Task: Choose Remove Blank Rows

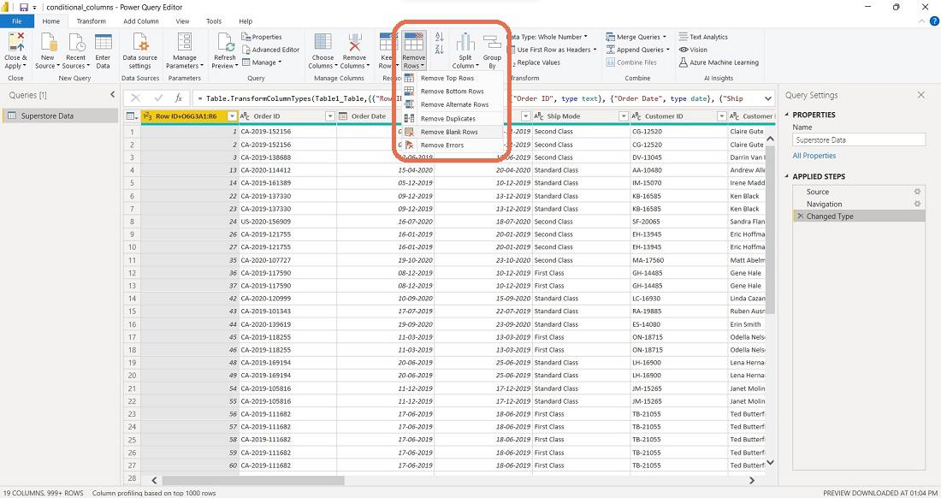Action: pyautogui.click(x=452, y=132)
